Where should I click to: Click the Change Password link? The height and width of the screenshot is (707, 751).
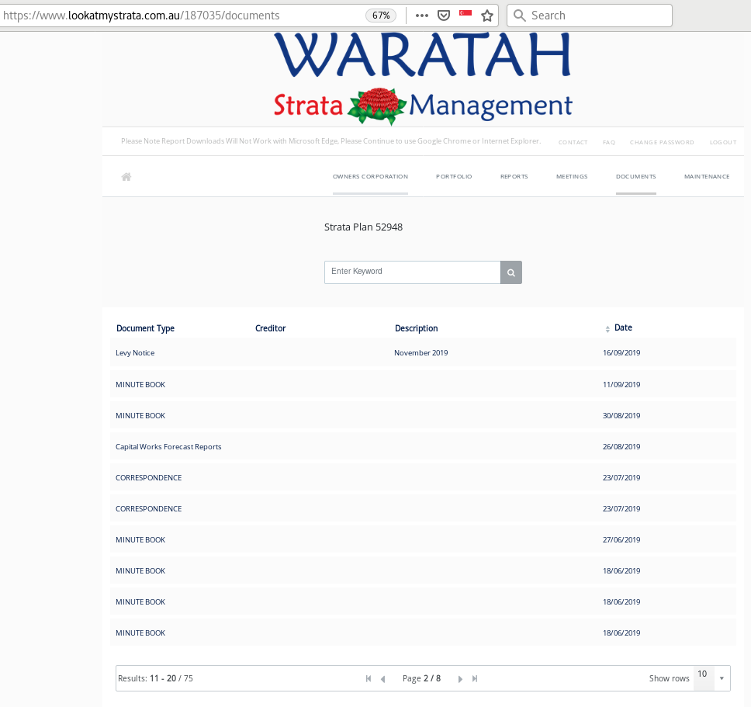(x=662, y=142)
